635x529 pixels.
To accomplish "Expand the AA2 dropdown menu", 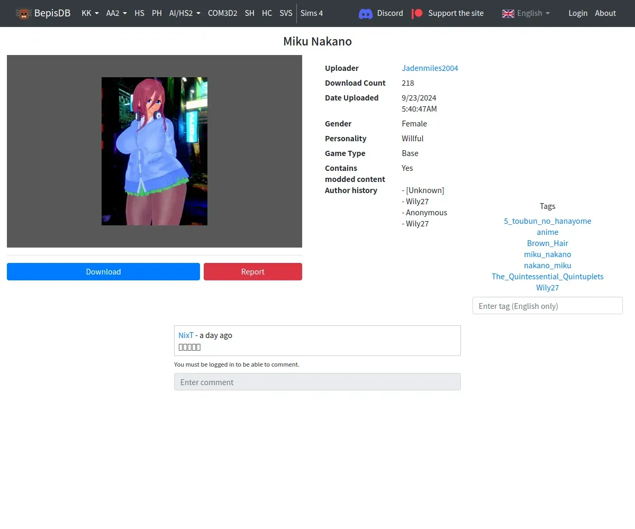I will [116, 13].
